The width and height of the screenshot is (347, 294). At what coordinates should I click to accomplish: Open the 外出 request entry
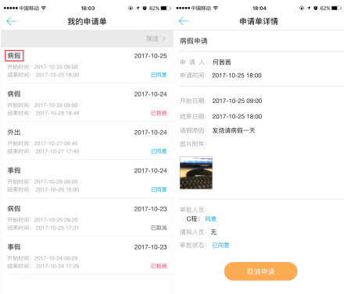pos(87,140)
